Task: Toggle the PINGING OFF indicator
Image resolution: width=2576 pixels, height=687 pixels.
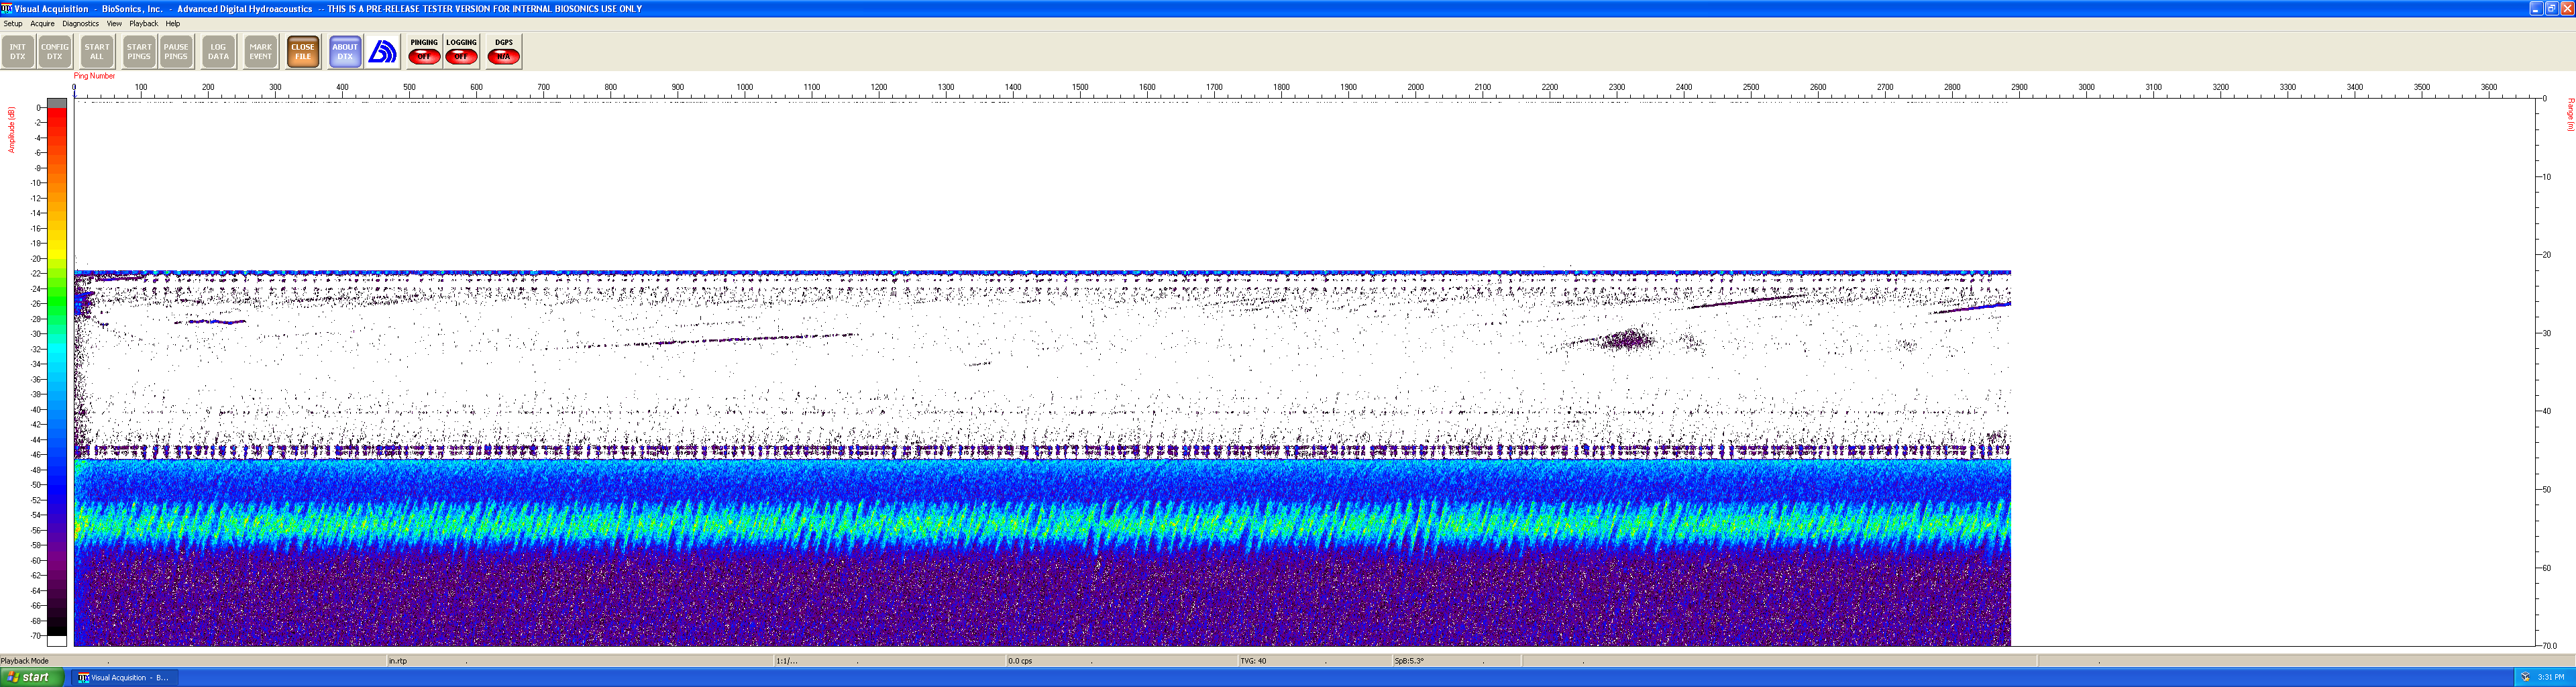Action: coord(424,52)
